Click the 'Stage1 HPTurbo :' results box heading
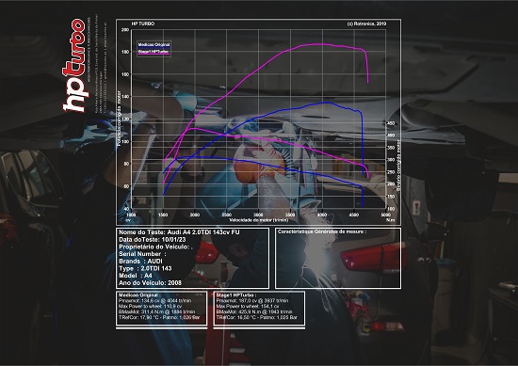The width and height of the screenshot is (518, 366). click(x=236, y=295)
